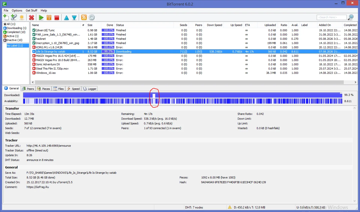Screen dimensions: 360x212
Task: Filter by Active (1) in sidebar
Action: pyautogui.click(x=11, y=36)
